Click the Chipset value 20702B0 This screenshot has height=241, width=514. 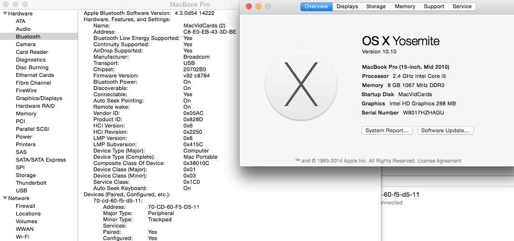click(195, 70)
